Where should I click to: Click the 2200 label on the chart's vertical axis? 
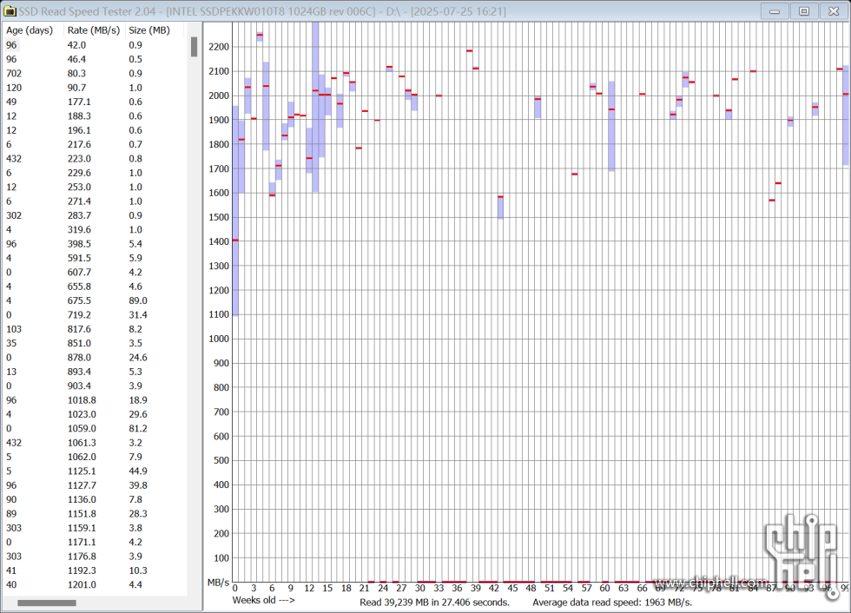coord(219,47)
